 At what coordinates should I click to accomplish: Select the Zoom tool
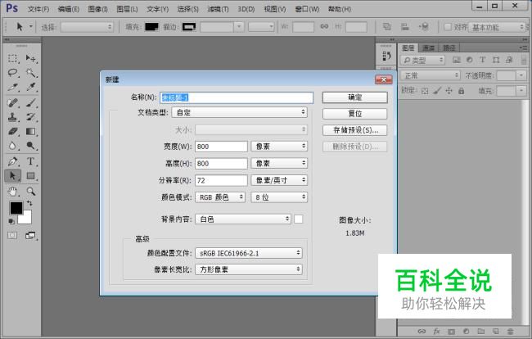[x=31, y=192]
